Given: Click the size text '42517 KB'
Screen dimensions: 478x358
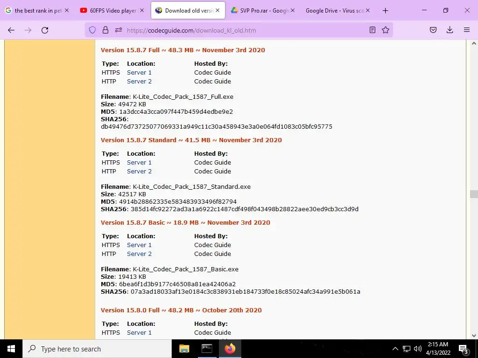Looking at the screenshot, I should pyautogui.click(x=132, y=194).
